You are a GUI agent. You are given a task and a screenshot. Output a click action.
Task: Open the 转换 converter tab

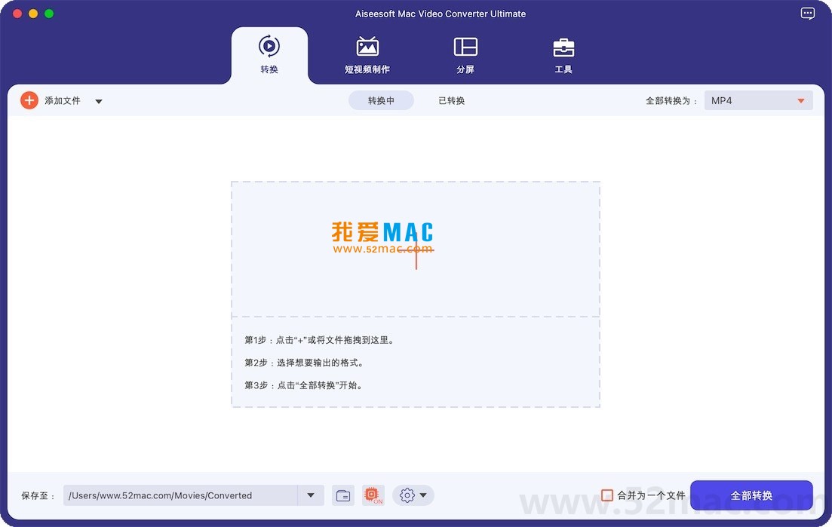pos(269,54)
